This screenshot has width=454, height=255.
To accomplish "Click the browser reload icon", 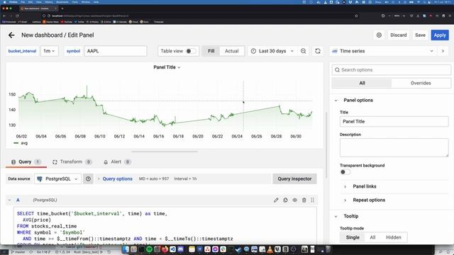I will 17,16.
